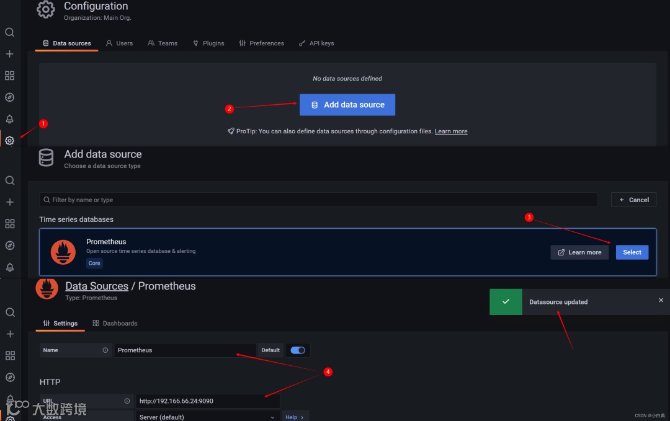This screenshot has height=421, width=670.
Task: Click the Prometheus logo beside the Data Sources / Prometheus title
Action: pos(47,289)
